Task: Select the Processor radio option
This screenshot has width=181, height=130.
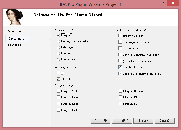Action: click(x=58, y=60)
